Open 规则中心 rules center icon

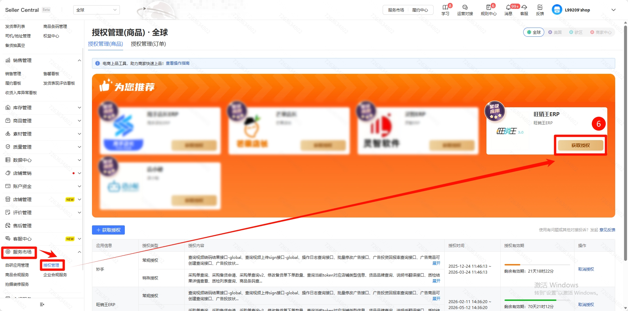pyautogui.click(x=488, y=8)
